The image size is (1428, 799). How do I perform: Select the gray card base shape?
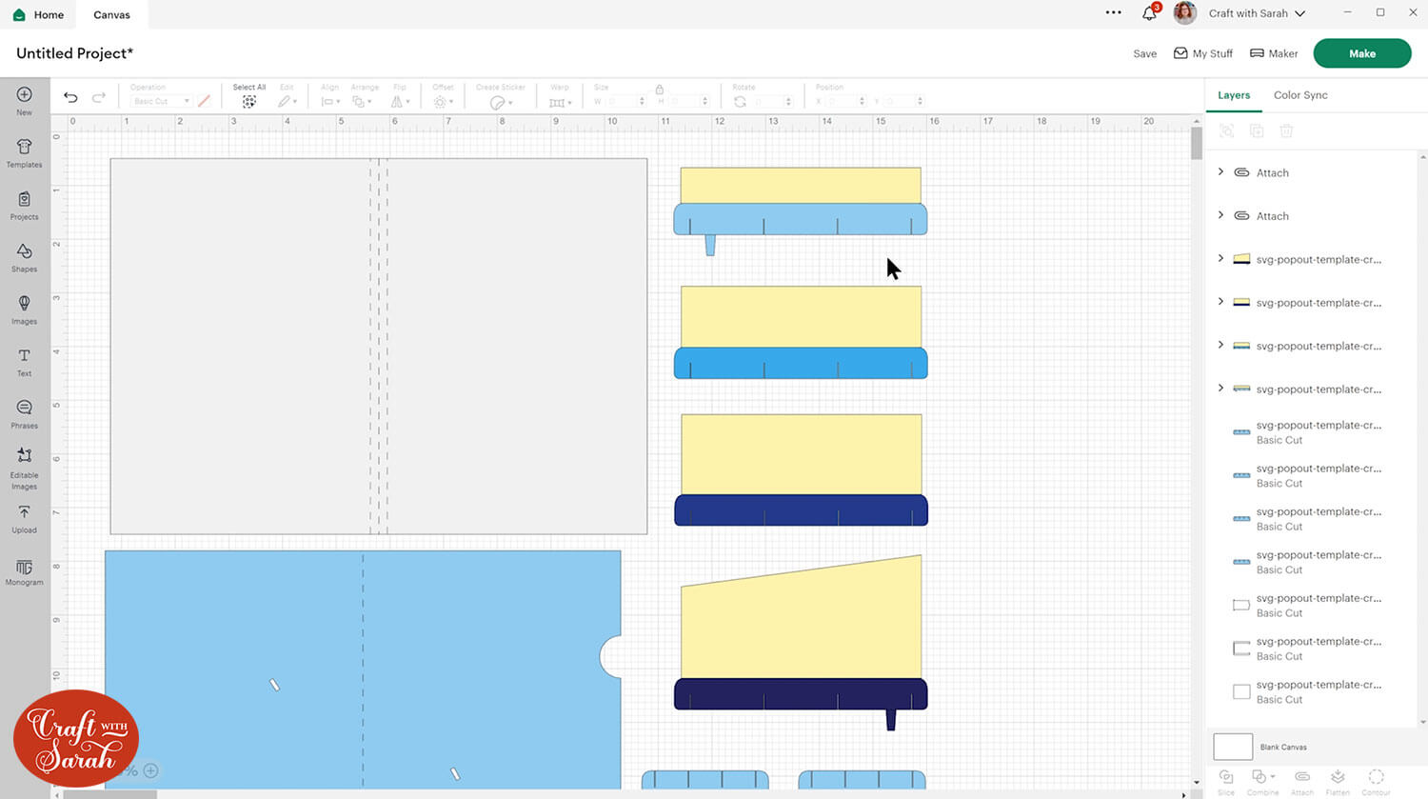(238, 343)
